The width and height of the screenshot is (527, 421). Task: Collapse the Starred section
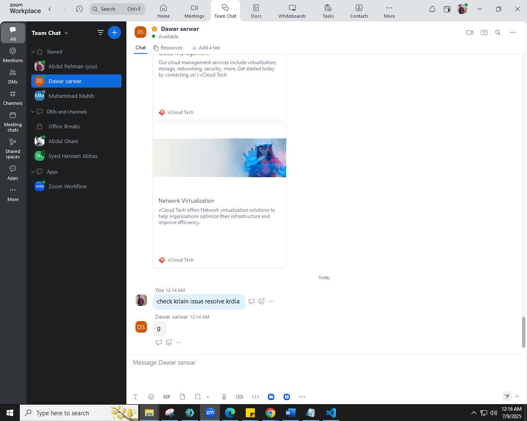[33, 52]
